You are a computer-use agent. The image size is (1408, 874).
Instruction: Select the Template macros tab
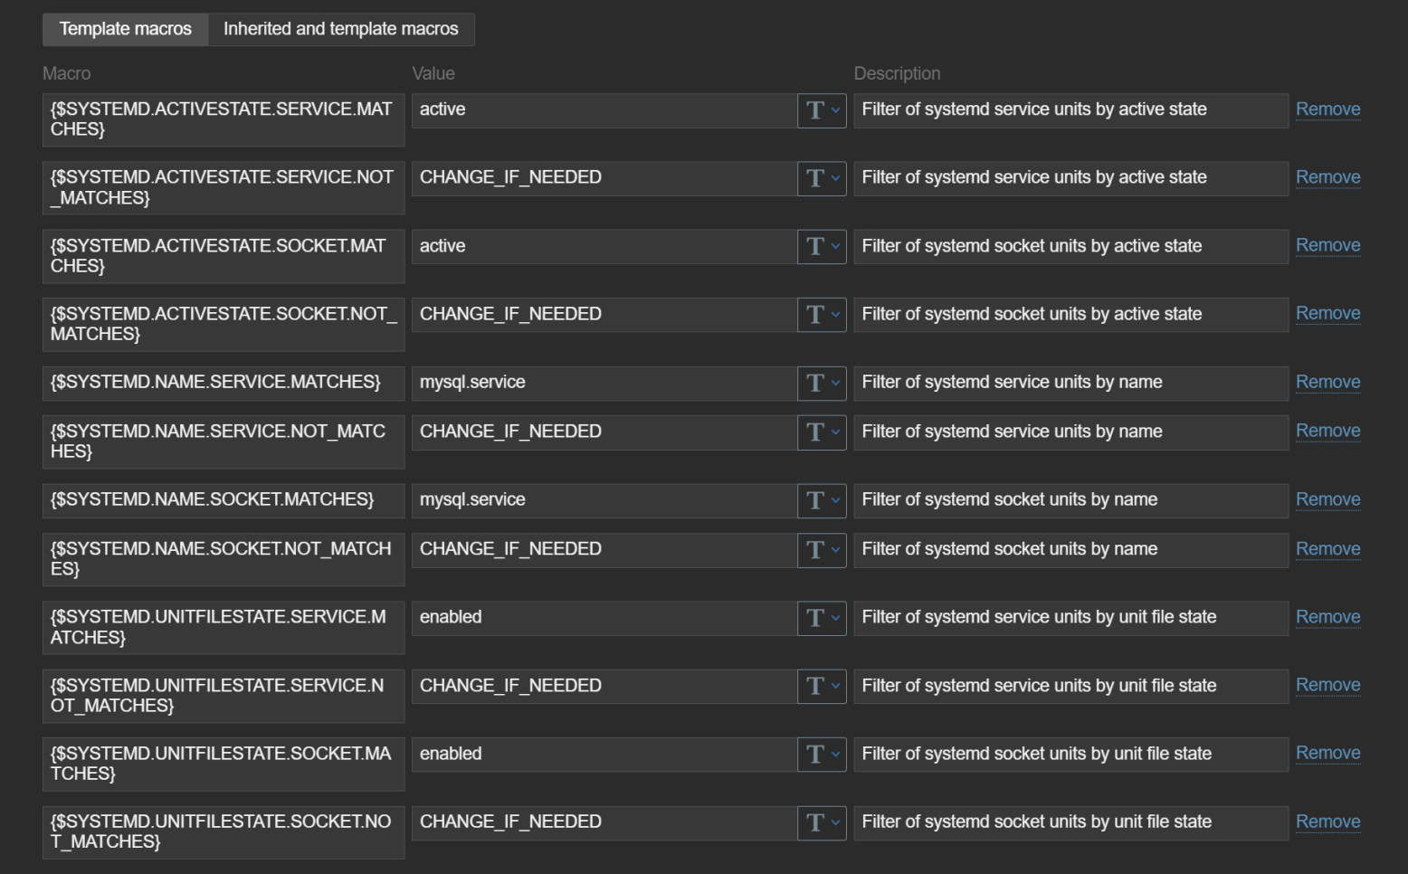tap(125, 29)
